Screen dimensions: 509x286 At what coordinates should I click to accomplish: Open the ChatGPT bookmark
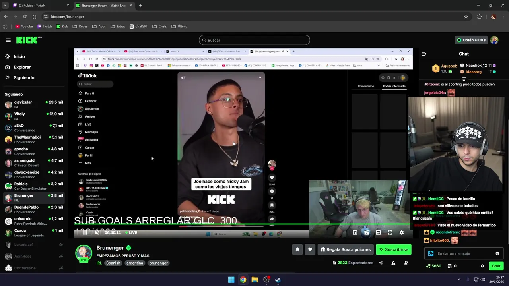point(138,27)
